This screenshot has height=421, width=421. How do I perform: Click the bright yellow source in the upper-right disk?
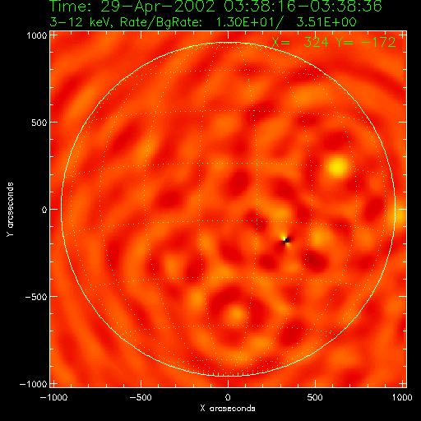click(337, 166)
